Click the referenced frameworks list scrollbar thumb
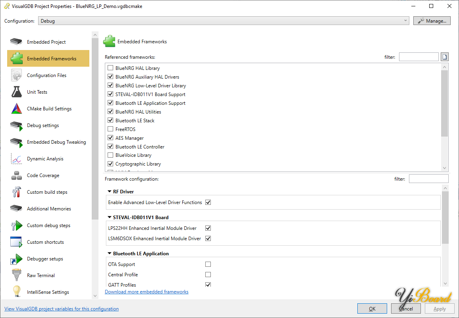Image resolution: width=459 pixels, height=318 pixels. [444, 103]
